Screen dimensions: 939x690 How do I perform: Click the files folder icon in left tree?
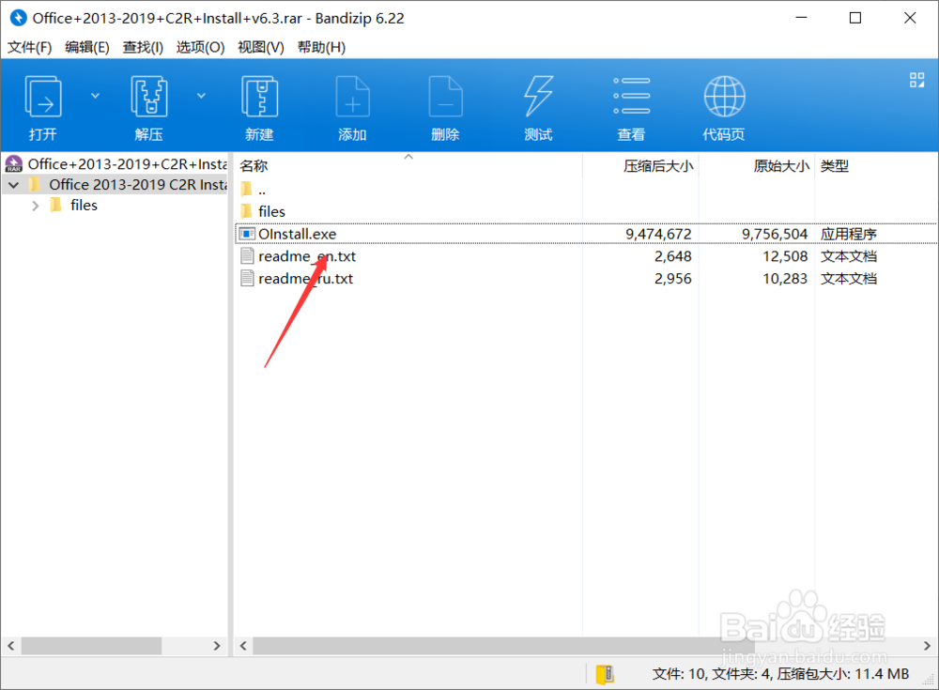55,205
